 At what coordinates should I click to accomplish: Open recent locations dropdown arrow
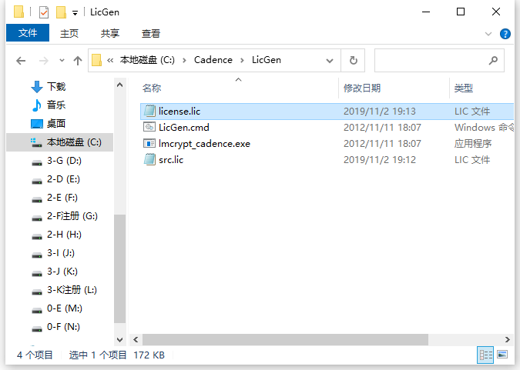tap(62, 61)
